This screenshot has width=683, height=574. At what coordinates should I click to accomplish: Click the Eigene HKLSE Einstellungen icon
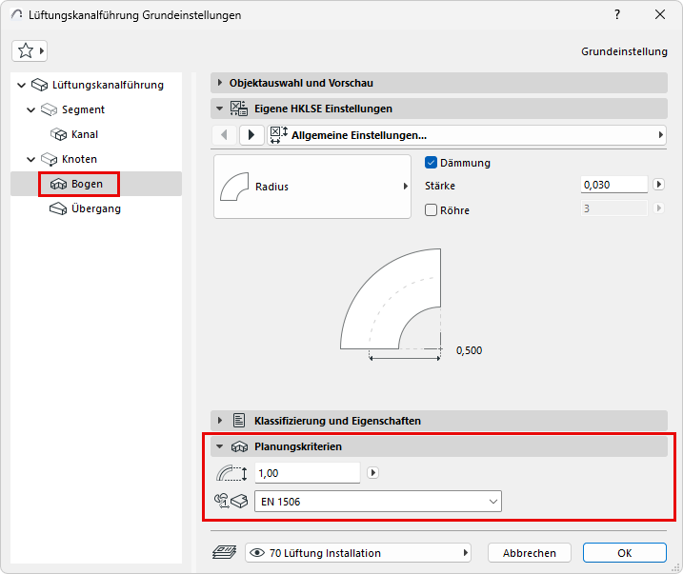pos(239,109)
